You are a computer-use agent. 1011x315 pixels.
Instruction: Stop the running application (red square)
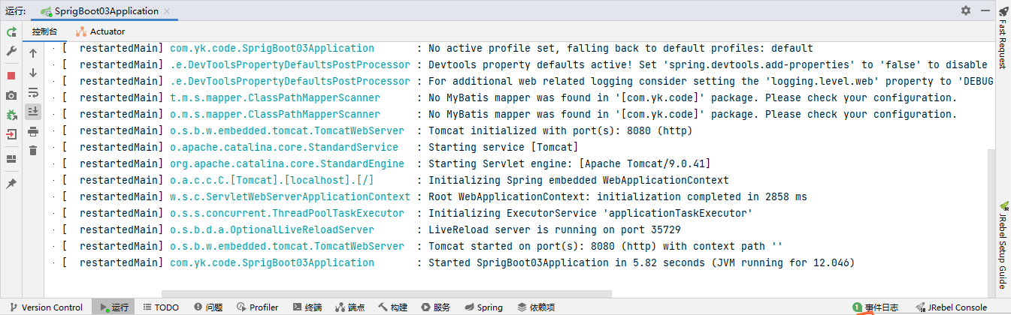[11, 76]
